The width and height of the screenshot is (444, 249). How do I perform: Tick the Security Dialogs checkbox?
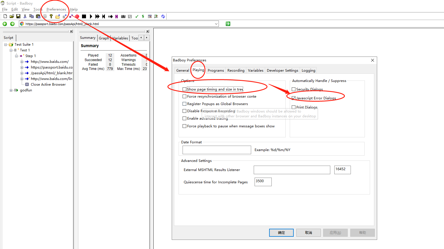coord(294,89)
